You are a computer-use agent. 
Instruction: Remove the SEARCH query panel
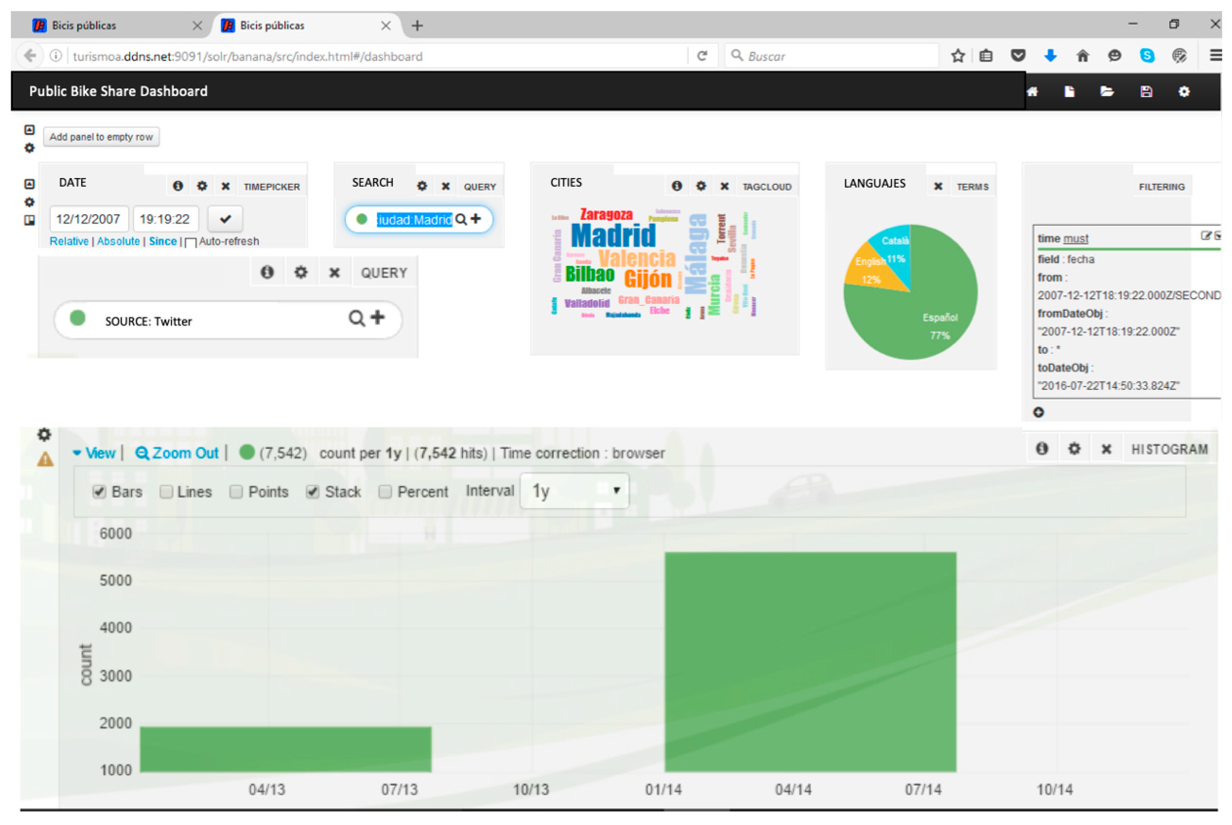click(x=445, y=186)
